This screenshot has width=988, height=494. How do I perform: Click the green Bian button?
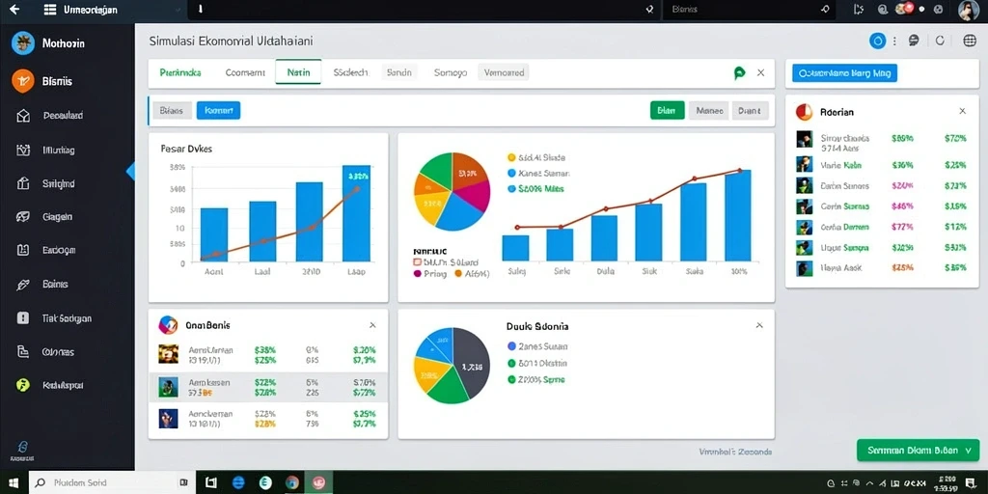point(667,110)
